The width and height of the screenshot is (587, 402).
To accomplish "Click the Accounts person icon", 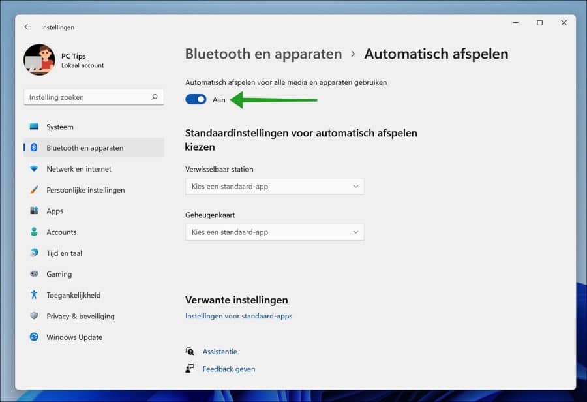I will pos(34,232).
